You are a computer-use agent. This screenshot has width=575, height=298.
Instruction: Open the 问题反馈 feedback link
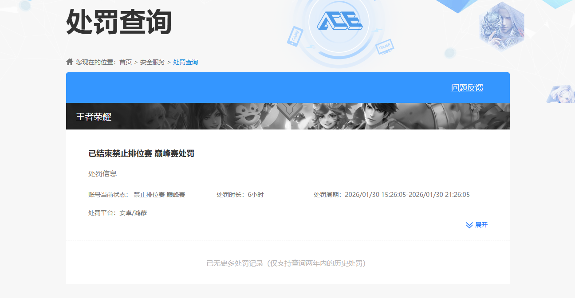point(466,87)
